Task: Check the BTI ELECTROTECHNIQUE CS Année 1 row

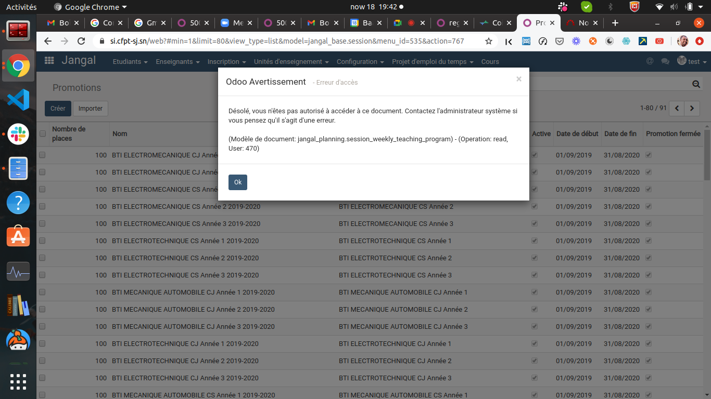Action: [43, 241]
